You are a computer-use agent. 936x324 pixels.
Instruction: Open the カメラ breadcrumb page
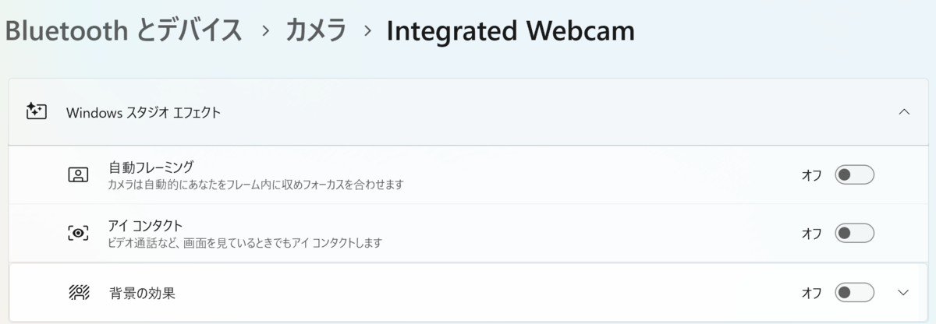tap(317, 31)
